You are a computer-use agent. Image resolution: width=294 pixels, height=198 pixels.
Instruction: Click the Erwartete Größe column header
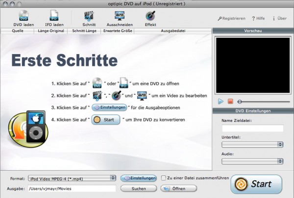coord(118,31)
